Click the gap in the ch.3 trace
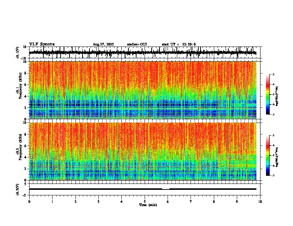The image size is (293, 226). (x=166, y=189)
